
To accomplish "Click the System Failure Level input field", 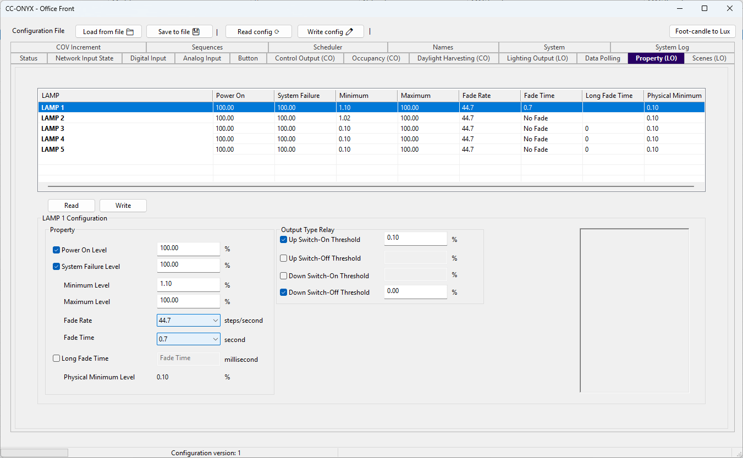I will (x=189, y=266).
